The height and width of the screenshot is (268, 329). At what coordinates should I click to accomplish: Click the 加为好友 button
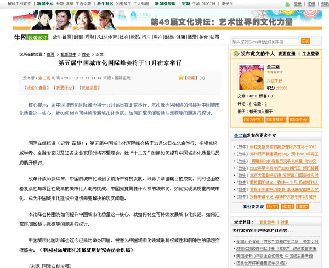pyautogui.click(x=253, y=120)
